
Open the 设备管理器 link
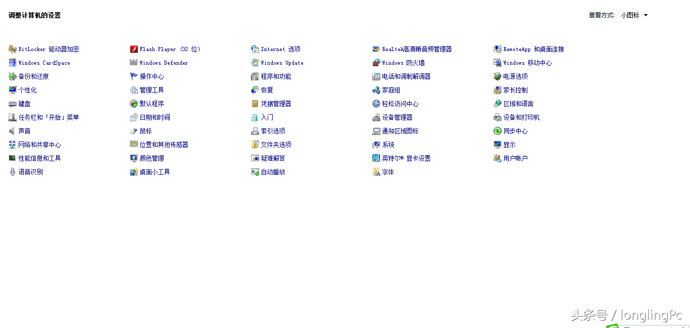click(x=397, y=117)
